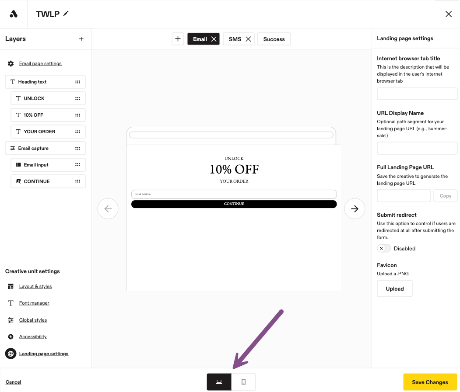Select the CONTINUE button layer

(48, 181)
